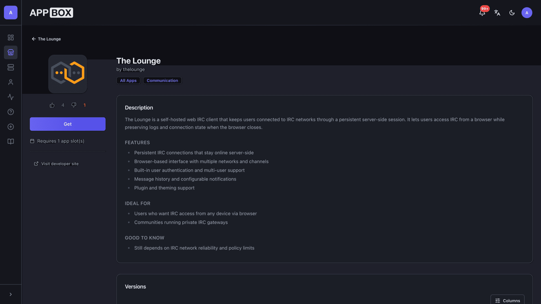Open the dashboard grid icon in sidebar

(x=11, y=37)
